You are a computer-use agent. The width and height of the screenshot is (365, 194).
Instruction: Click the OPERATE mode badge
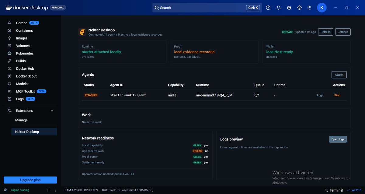(287, 32)
